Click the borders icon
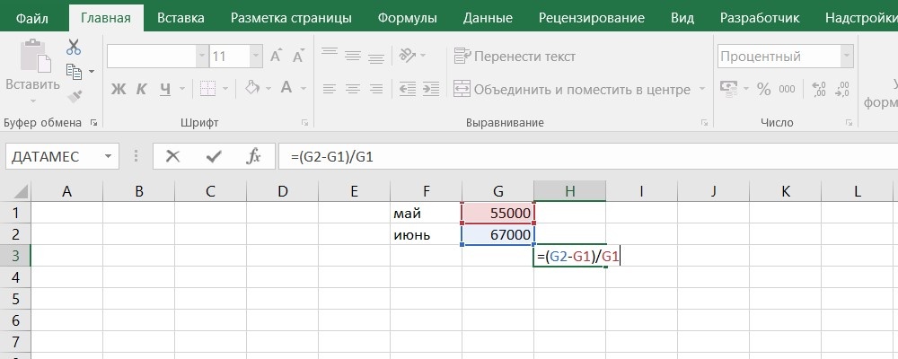Screen dimensions: 898x359 [207, 89]
